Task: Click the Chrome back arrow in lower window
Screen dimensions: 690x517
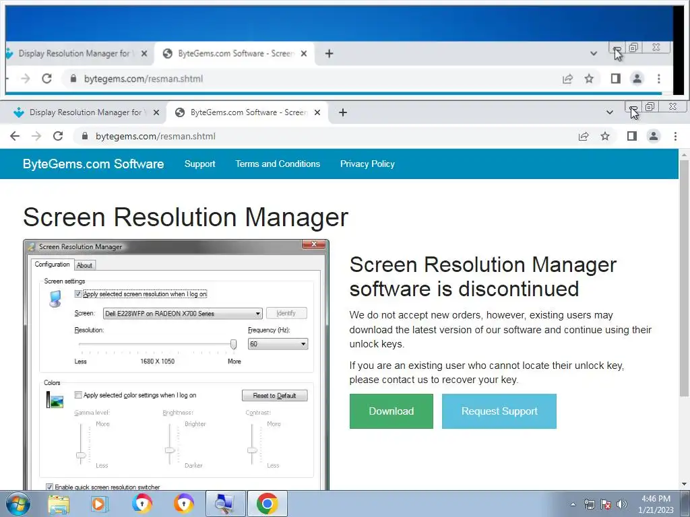Action: click(x=15, y=136)
